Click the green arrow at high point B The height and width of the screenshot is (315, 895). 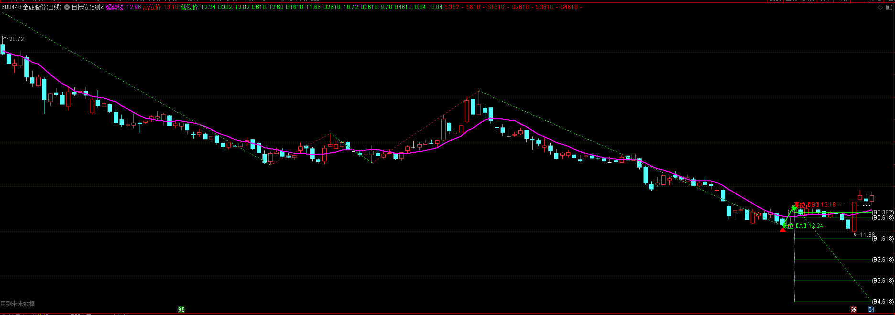tap(794, 207)
